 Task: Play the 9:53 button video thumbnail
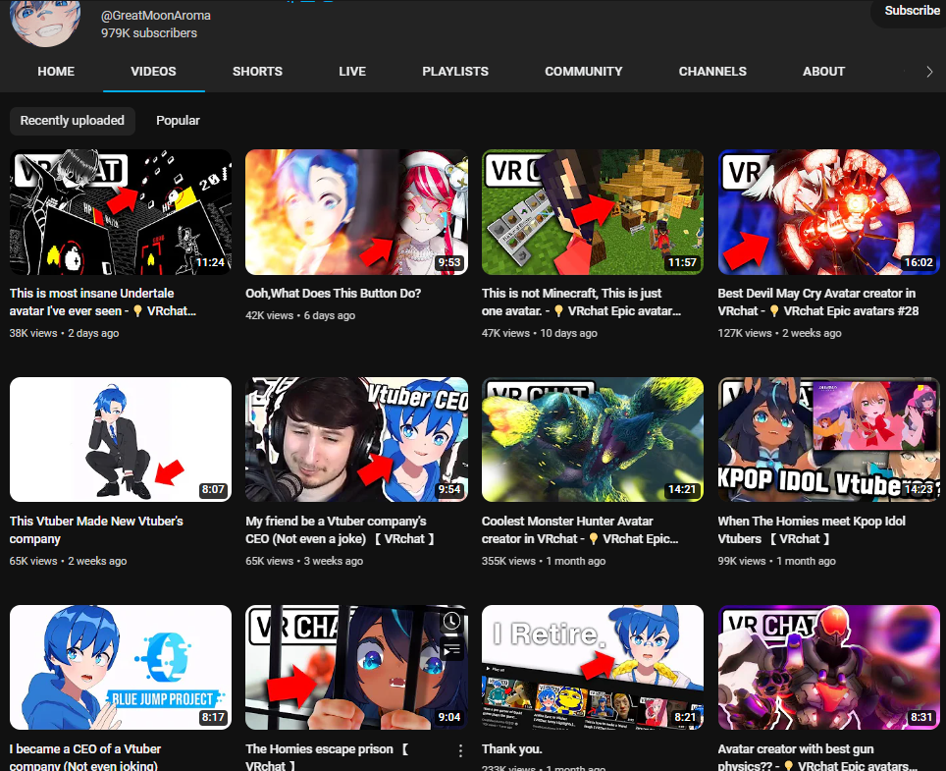356,212
